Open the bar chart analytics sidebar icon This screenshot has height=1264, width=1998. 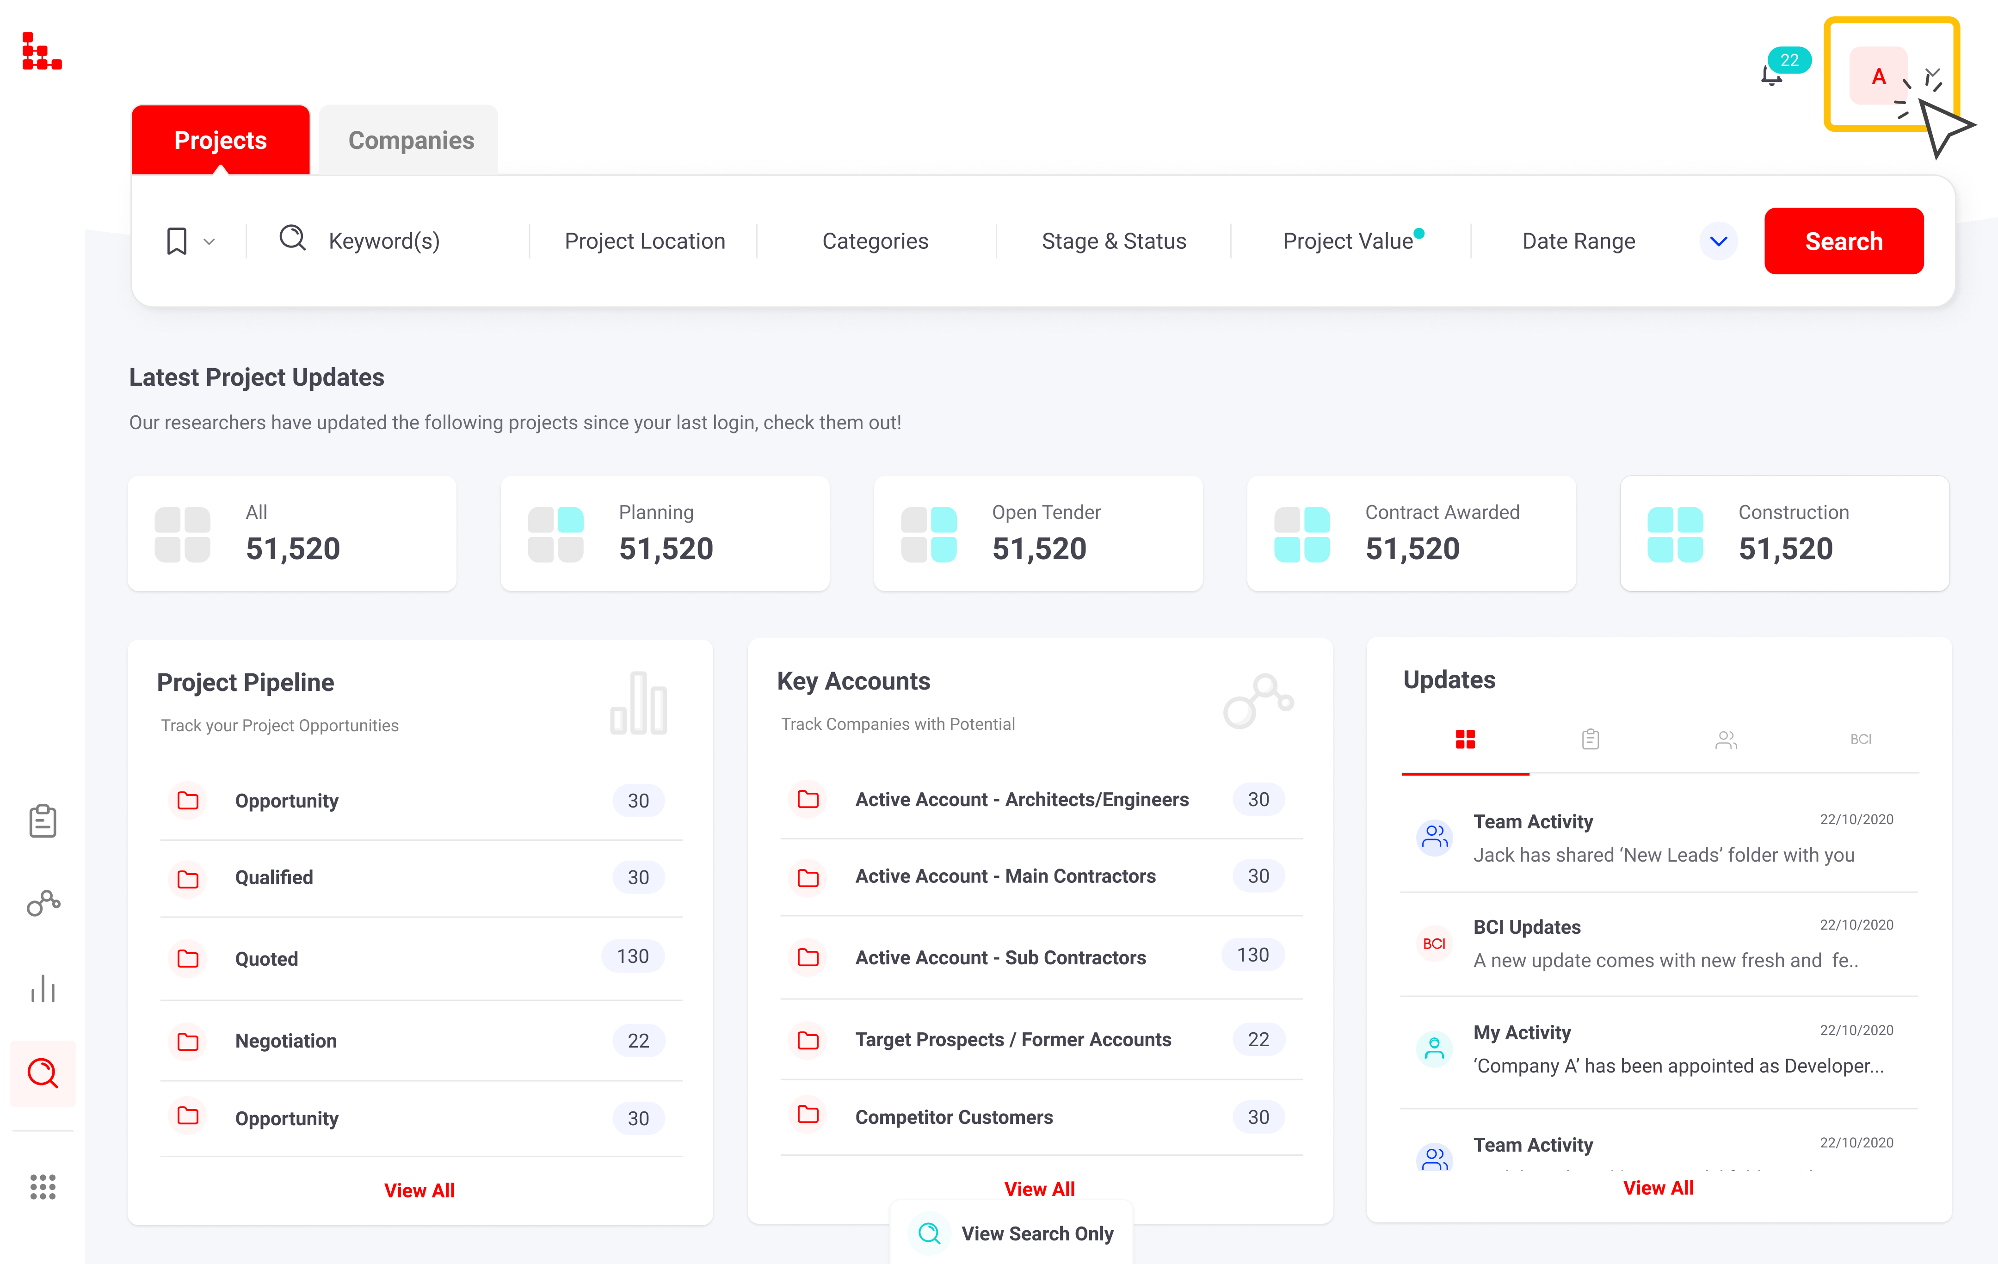[x=42, y=988]
